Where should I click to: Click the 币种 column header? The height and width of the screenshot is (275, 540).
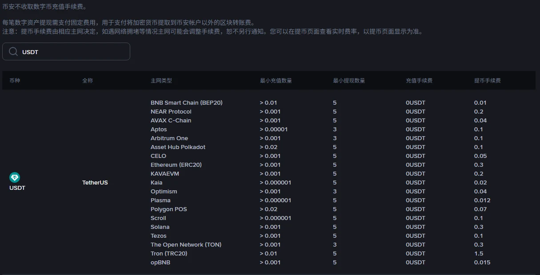click(x=15, y=81)
